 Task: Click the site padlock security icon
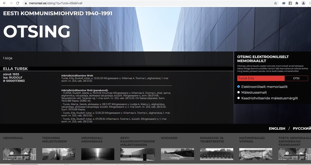click(26, 3)
